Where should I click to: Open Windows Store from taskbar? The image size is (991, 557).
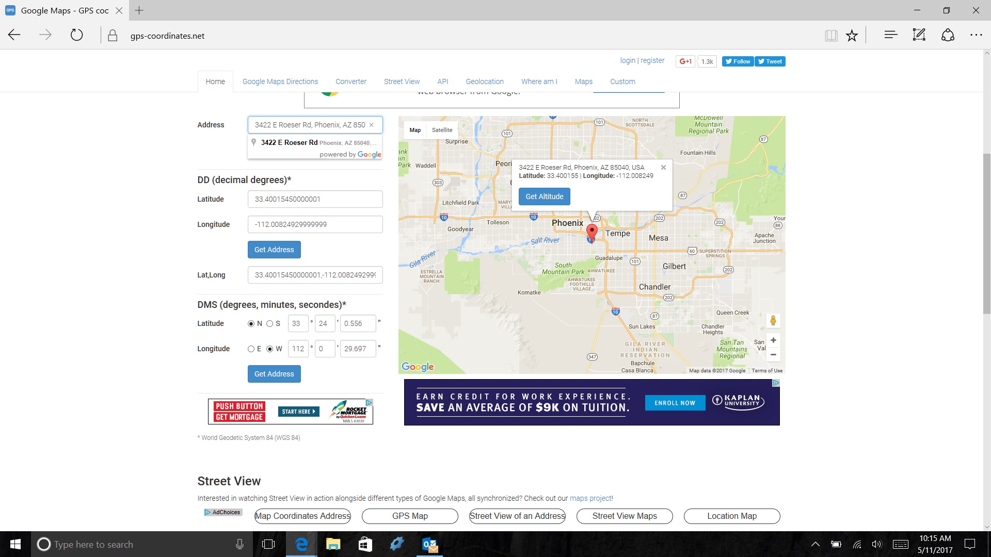(365, 544)
